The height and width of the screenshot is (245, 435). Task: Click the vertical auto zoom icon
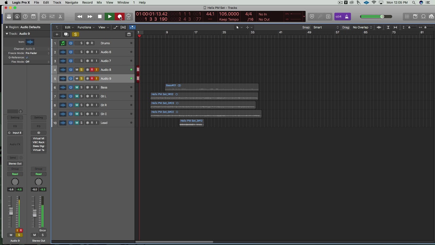[388, 27]
